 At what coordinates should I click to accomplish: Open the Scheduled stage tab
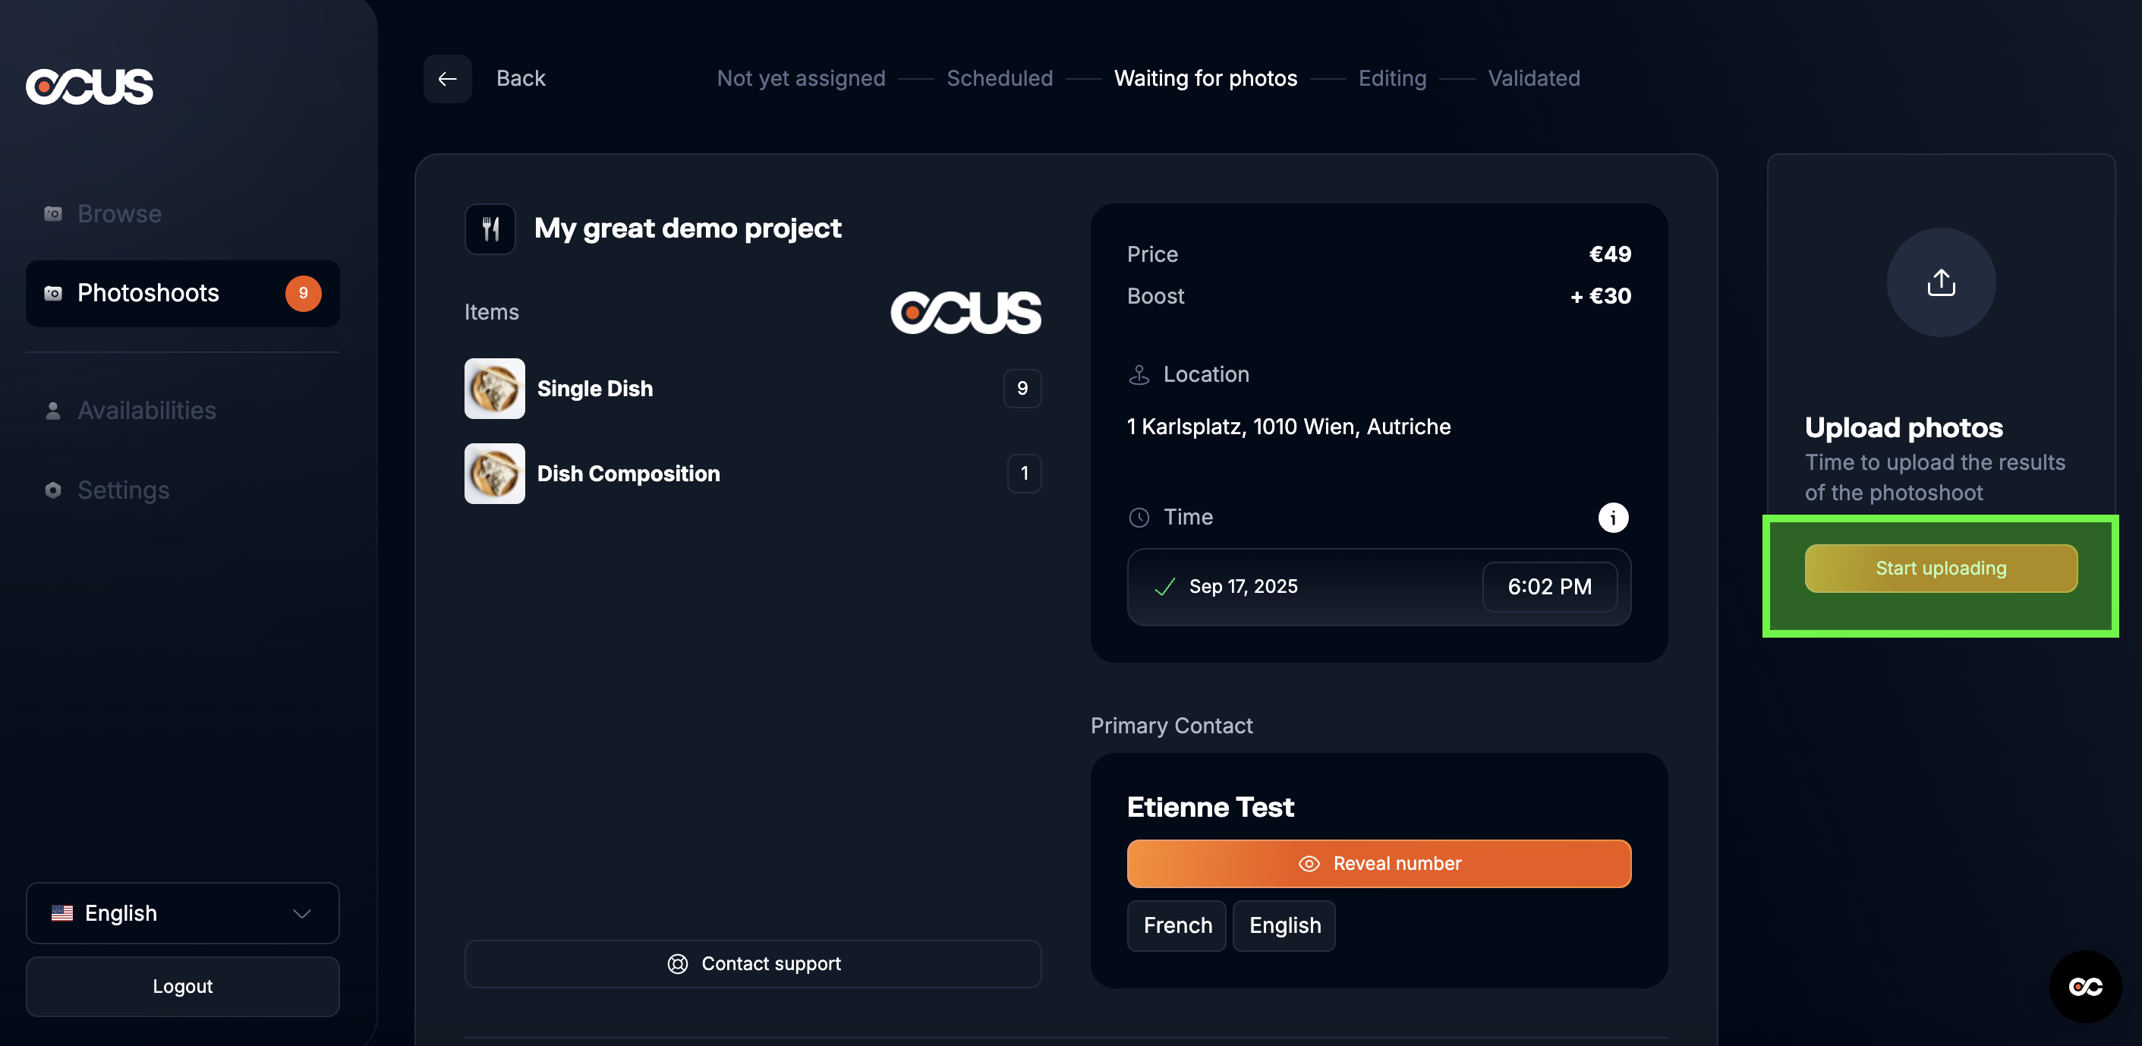click(1000, 78)
